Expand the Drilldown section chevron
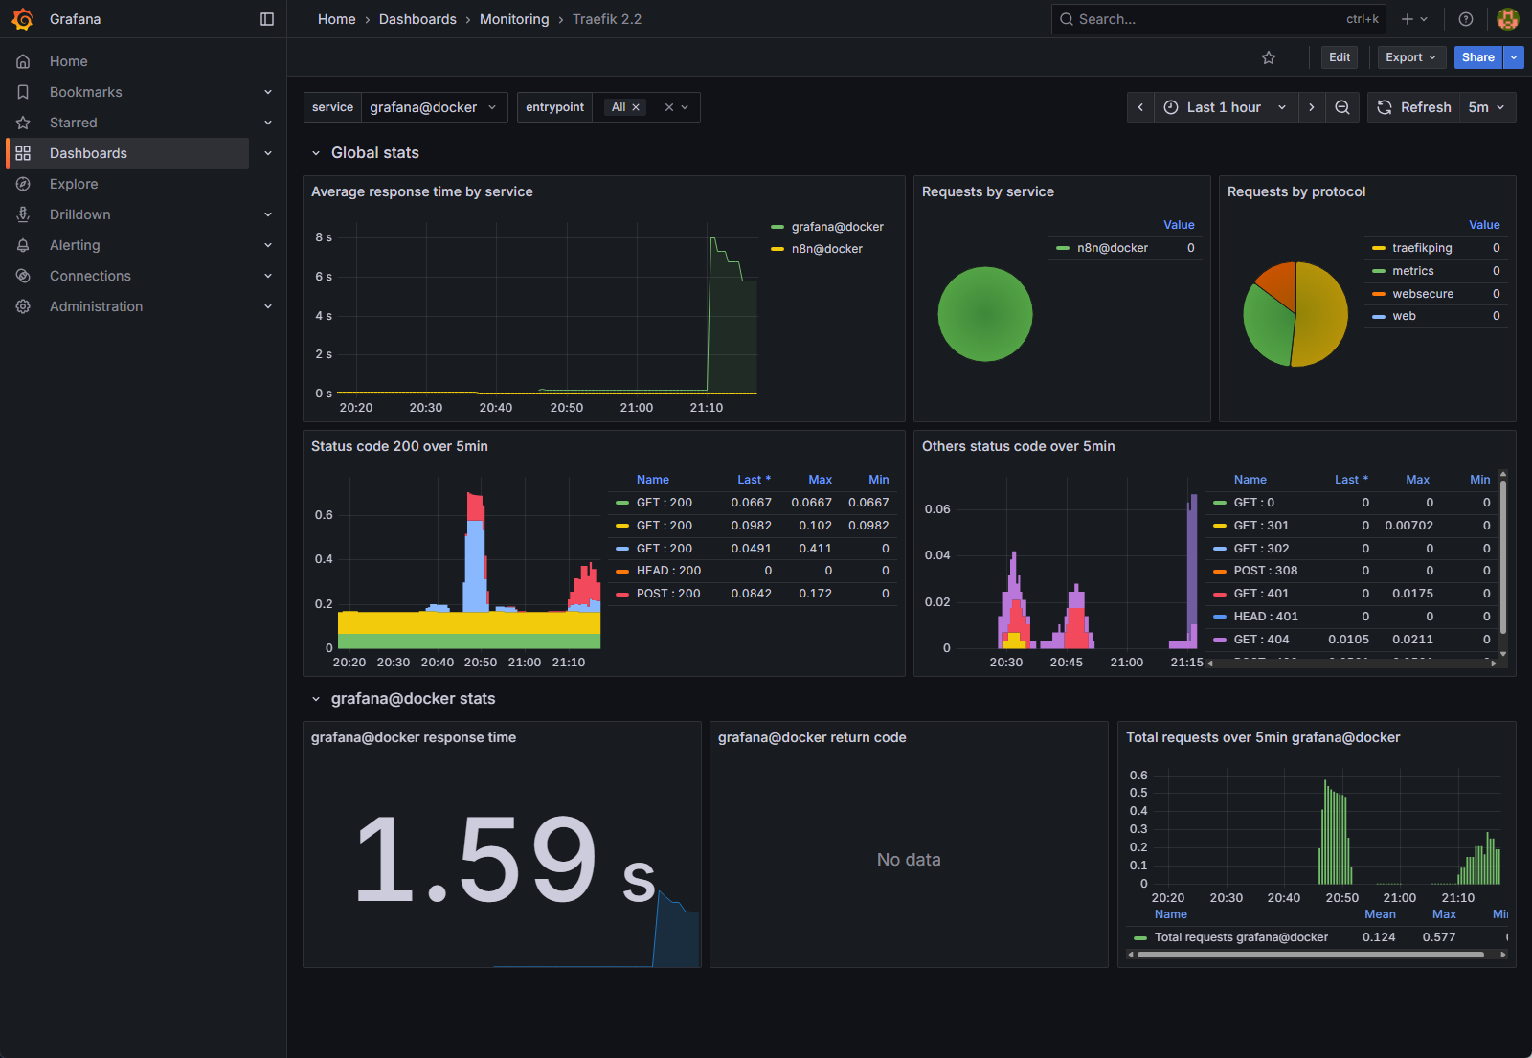The width and height of the screenshot is (1532, 1058). [268, 214]
